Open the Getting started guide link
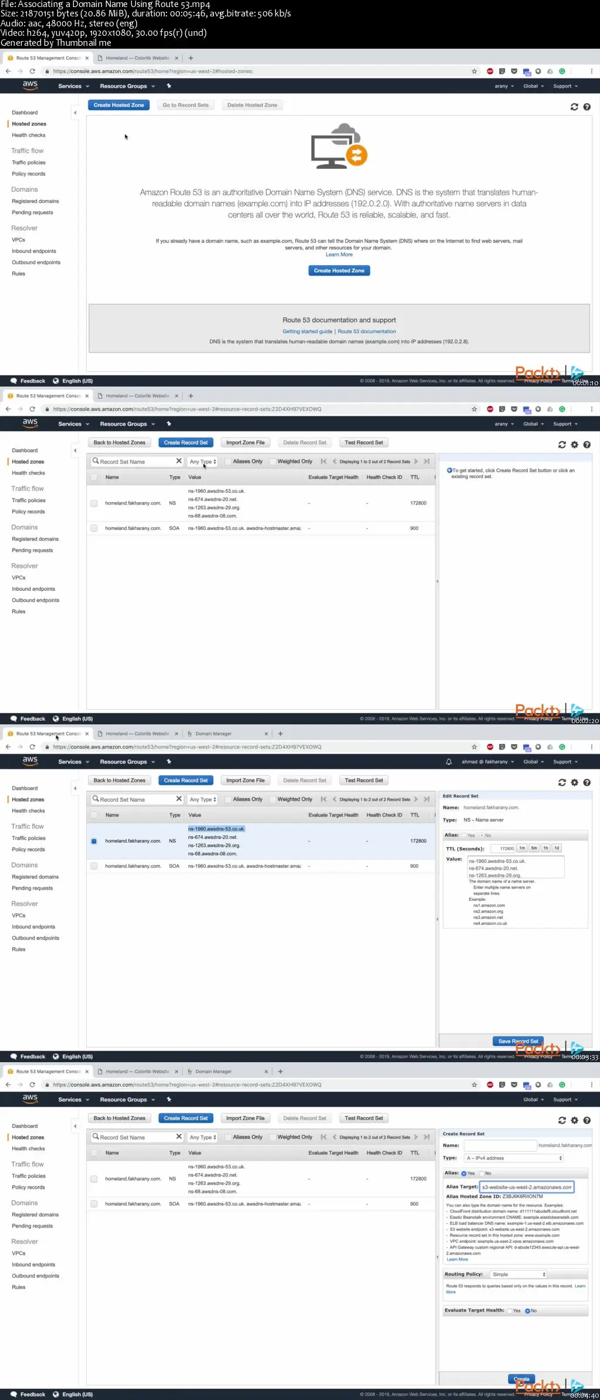The width and height of the screenshot is (600, 1400). (308, 331)
